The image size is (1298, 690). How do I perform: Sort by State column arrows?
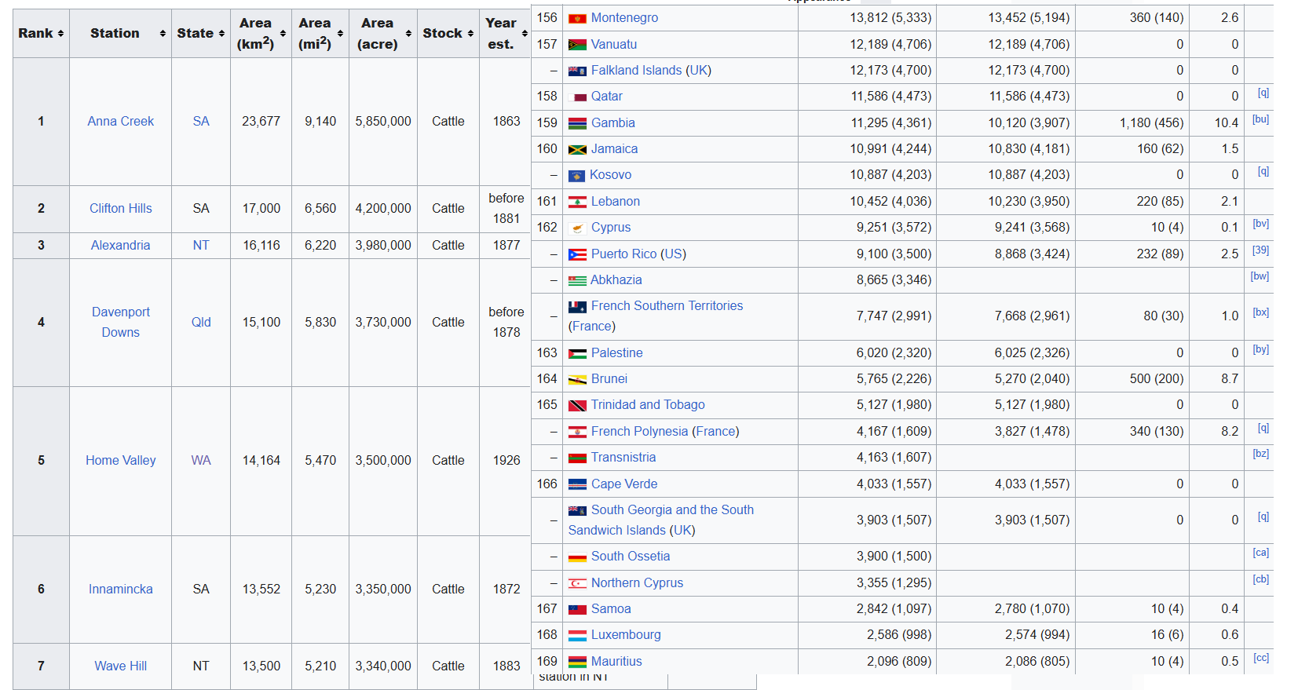pos(221,34)
